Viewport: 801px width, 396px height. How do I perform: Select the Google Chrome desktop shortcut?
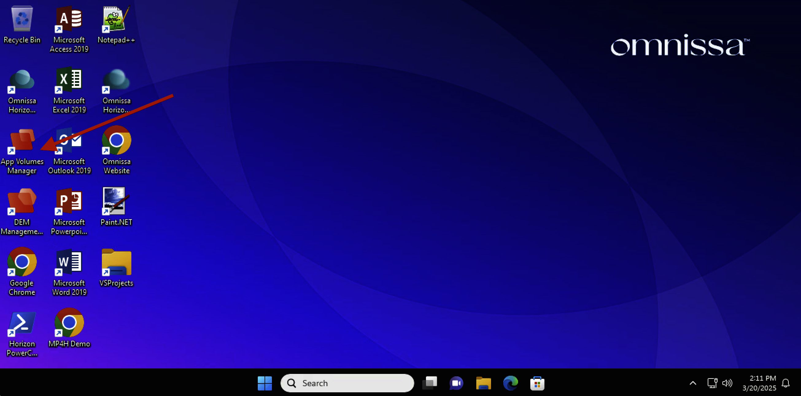click(x=22, y=262)
